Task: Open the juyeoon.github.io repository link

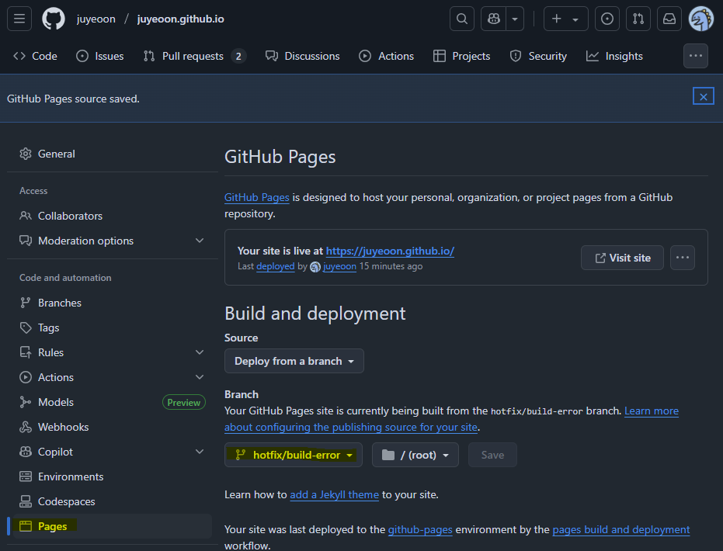Action: click(181, 19)
